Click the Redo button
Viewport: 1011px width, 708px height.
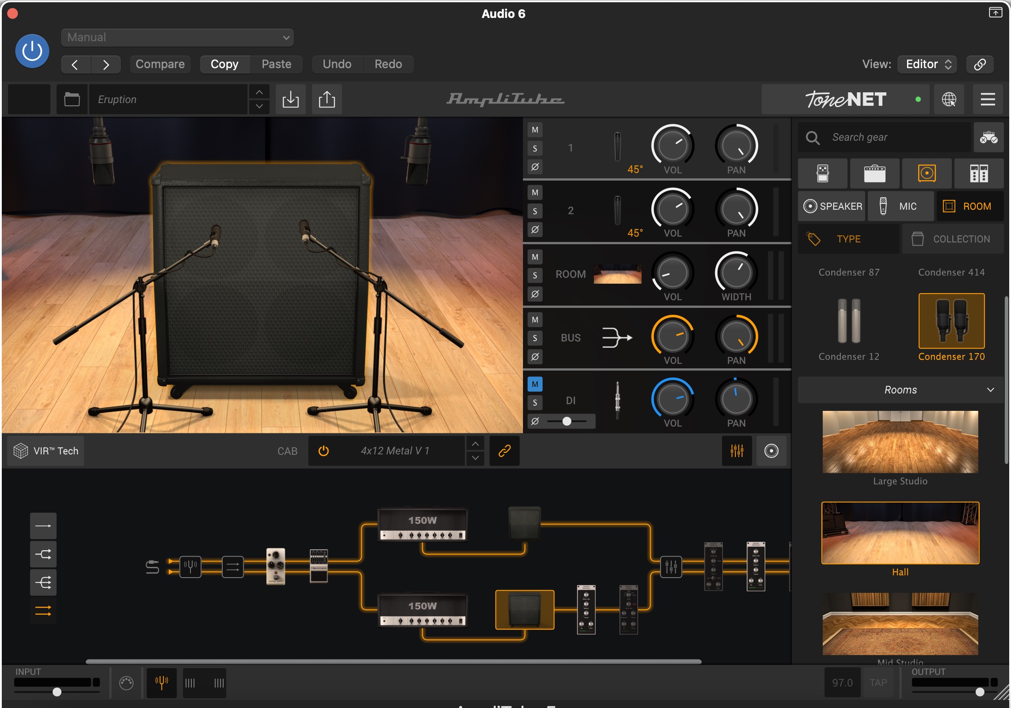tap(388, 65)
